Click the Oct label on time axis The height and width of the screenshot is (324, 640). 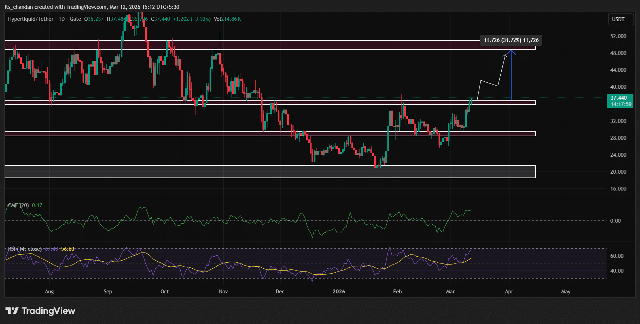(164, 292)
